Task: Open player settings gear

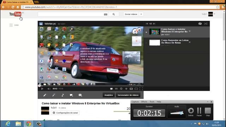Action: [x=121, y=89]
